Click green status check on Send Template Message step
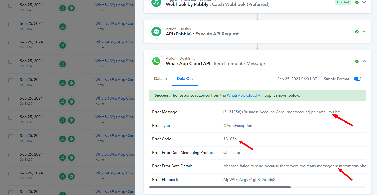This screenshot has width=377, height=195. [x=357, y=61]
